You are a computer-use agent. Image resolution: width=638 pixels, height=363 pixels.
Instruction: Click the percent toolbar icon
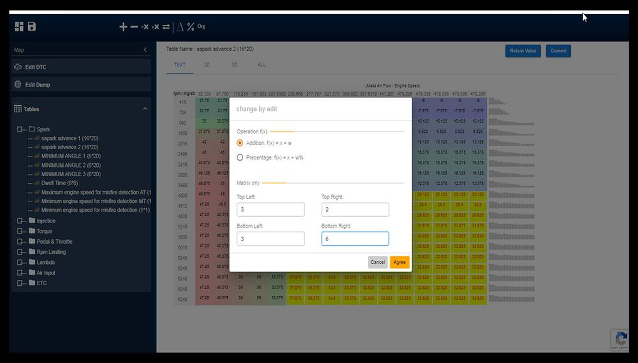190,27
